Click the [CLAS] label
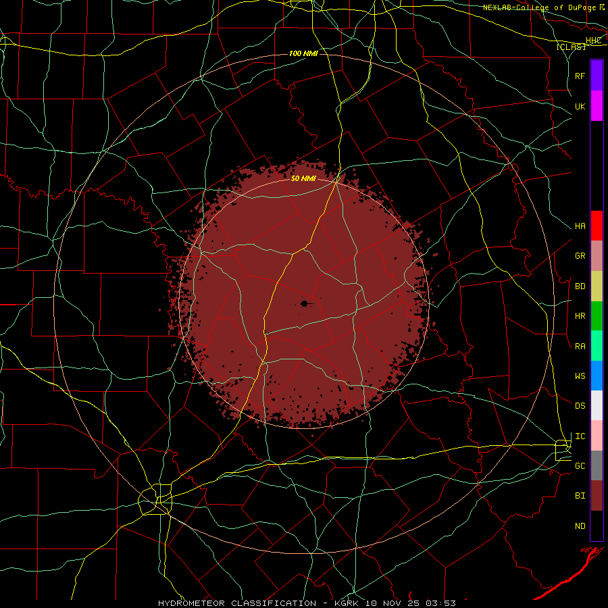This screenshot has width=608, height=608. click(x=571, y=47)
